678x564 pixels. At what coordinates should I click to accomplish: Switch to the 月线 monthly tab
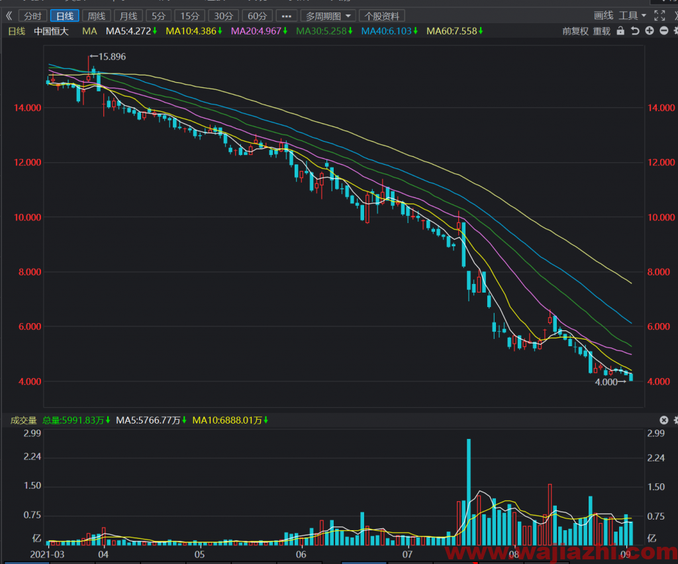coord(128,16)
